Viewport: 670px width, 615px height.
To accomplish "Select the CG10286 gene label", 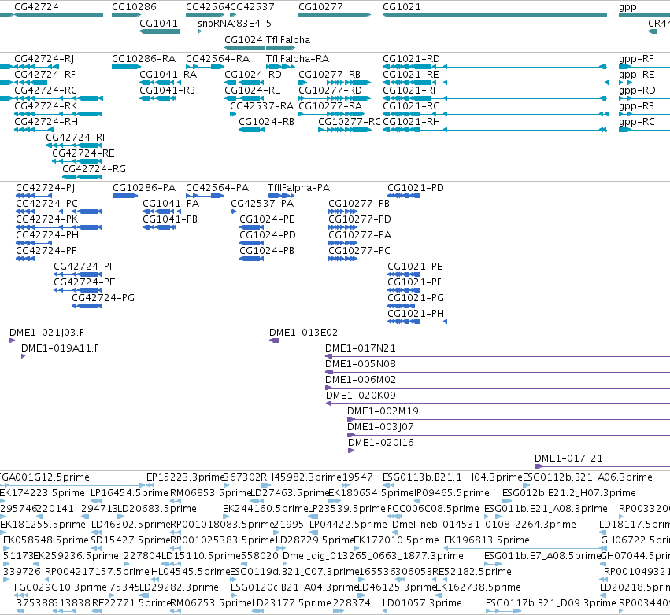I will point(134,7).
